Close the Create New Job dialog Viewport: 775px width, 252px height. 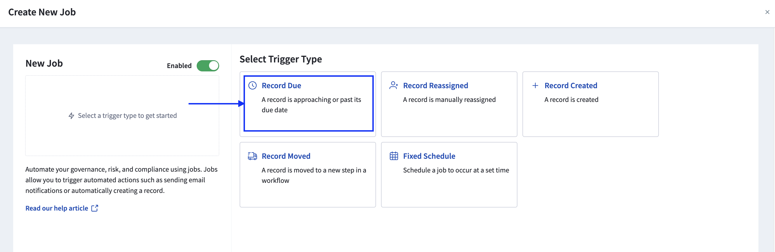767,12
